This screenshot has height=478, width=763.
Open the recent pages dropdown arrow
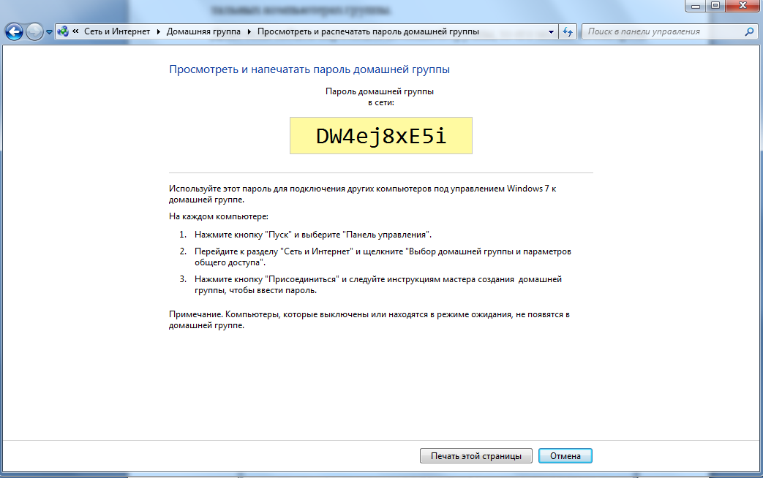point(49,32)
